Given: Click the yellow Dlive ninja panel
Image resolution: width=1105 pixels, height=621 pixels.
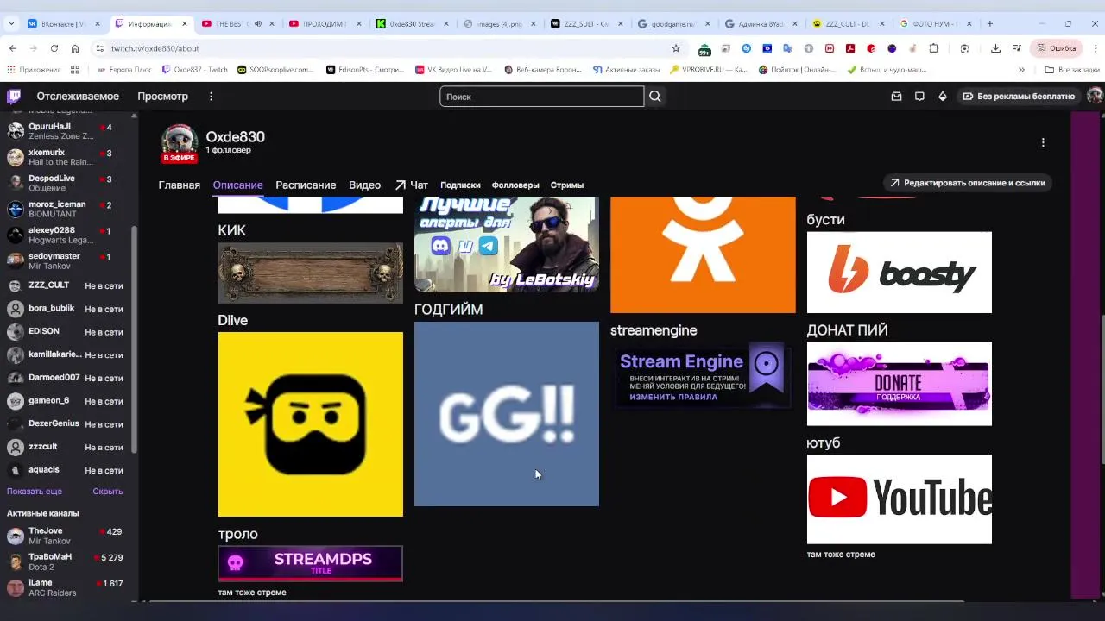Looking at the screenshot, I should 310,424.
